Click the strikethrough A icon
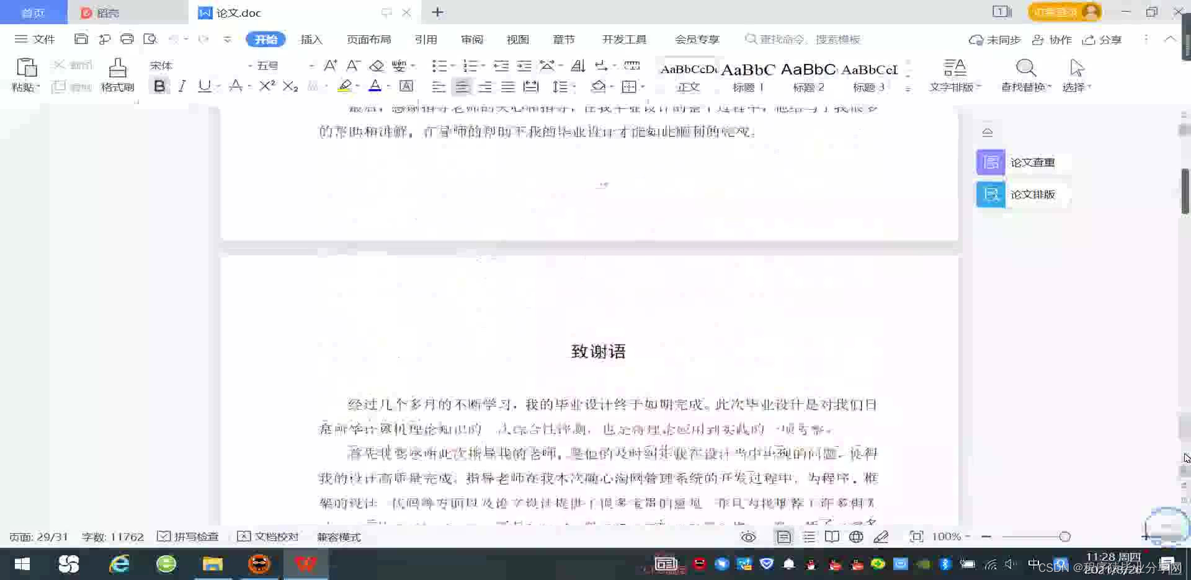This screenshot has height=580, width=1191. pos(235,86)
